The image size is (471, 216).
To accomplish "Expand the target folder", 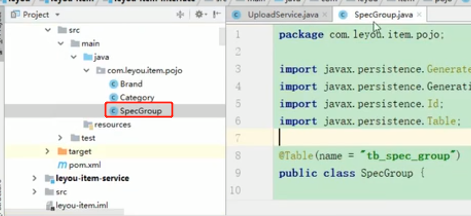I will 47,151.
